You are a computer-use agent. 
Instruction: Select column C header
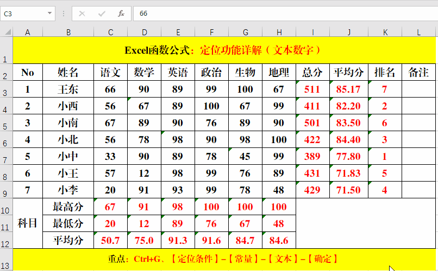click(110, 33)
